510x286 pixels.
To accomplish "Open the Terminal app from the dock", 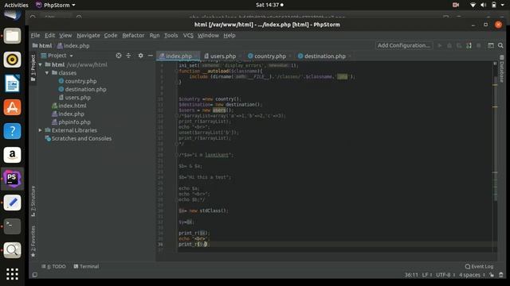I will pyautogui.click(x=13, y=226).
